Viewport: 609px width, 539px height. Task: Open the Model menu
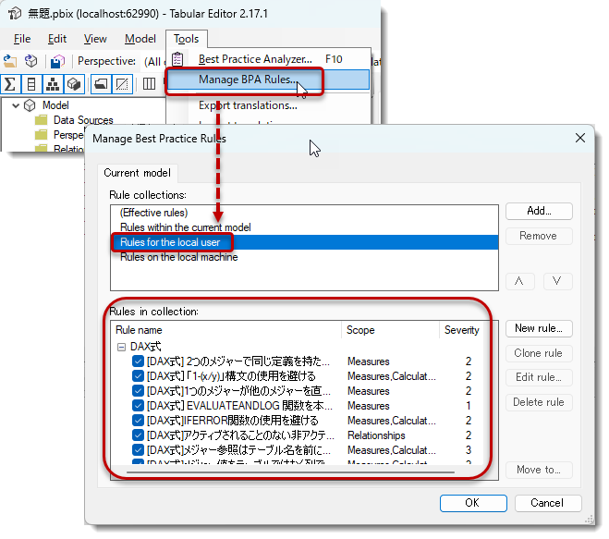(140, 39)
